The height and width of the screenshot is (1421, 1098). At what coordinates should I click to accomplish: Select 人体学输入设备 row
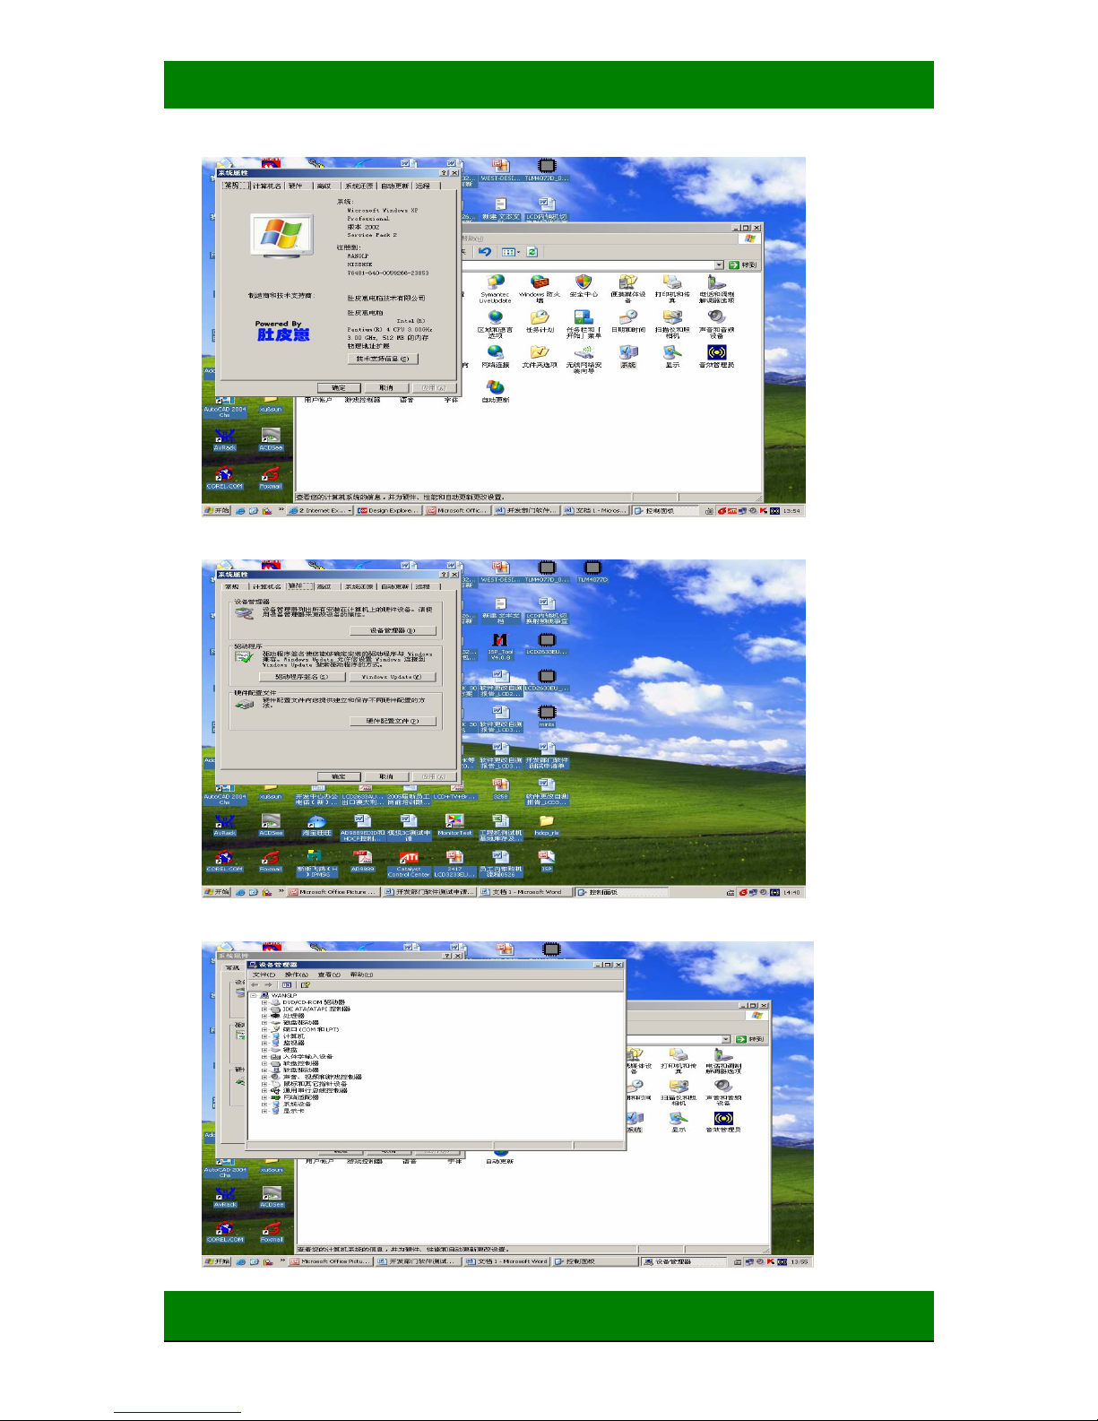[301, 1056]
